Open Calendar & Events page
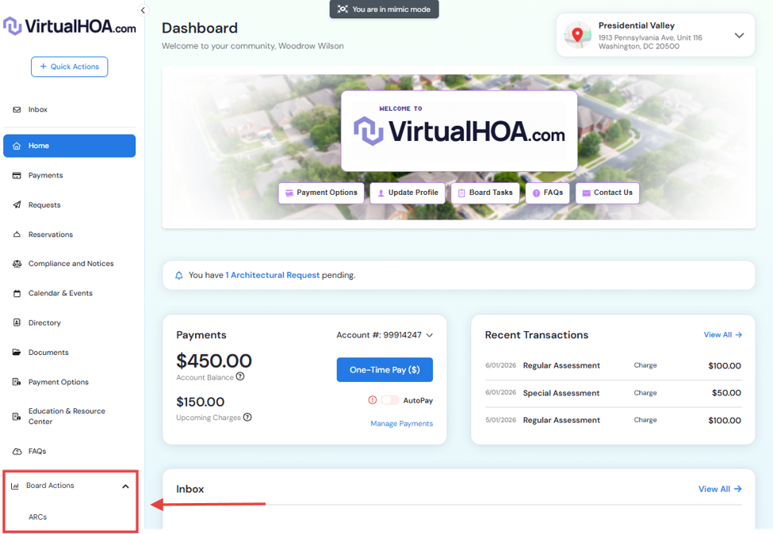The image size is (773, 534). pyautogui.click(x=70, y=293)
